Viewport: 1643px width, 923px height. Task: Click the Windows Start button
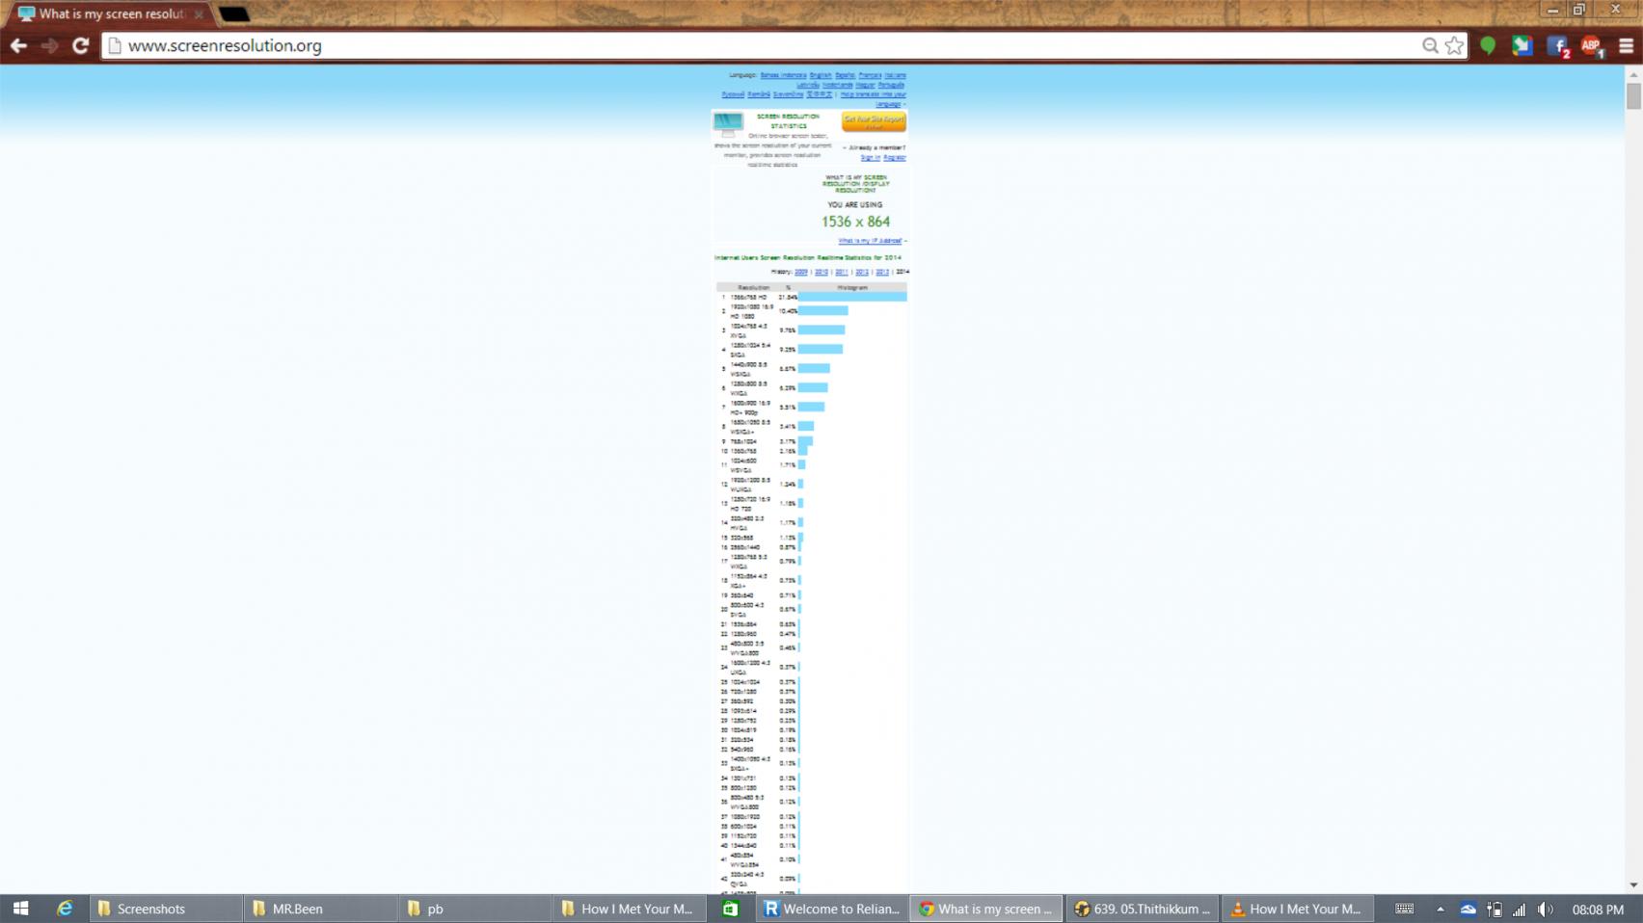[20, 909]
